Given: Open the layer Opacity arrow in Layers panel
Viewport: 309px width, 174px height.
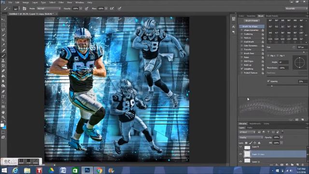Looking at the screenshot, I should 281,137.
